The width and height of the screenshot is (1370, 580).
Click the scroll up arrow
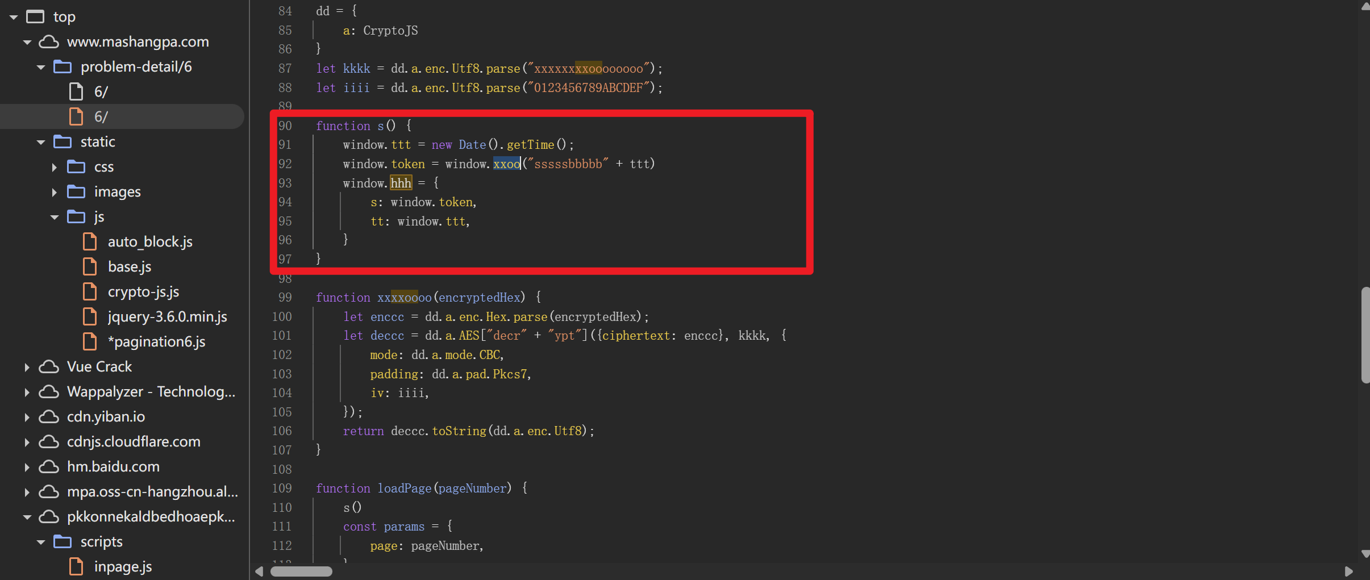1365,6
